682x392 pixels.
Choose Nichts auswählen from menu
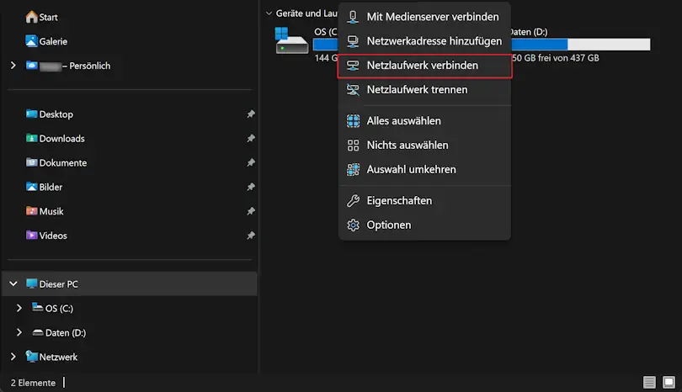click(x=424, y=146)
